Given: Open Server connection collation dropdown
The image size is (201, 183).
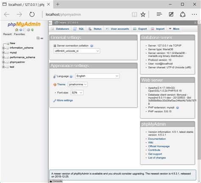Looking at the screenshot, I should pos(77,51).
